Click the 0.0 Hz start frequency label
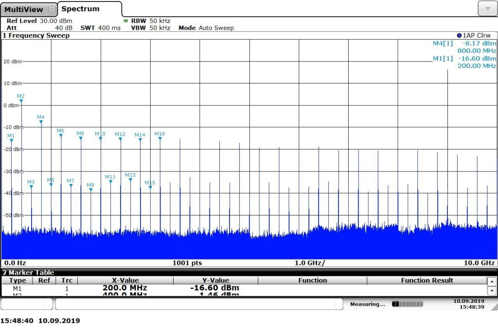The height and width of the screenshot is (330, 498). pyautogui.click(x=15, y=263)
